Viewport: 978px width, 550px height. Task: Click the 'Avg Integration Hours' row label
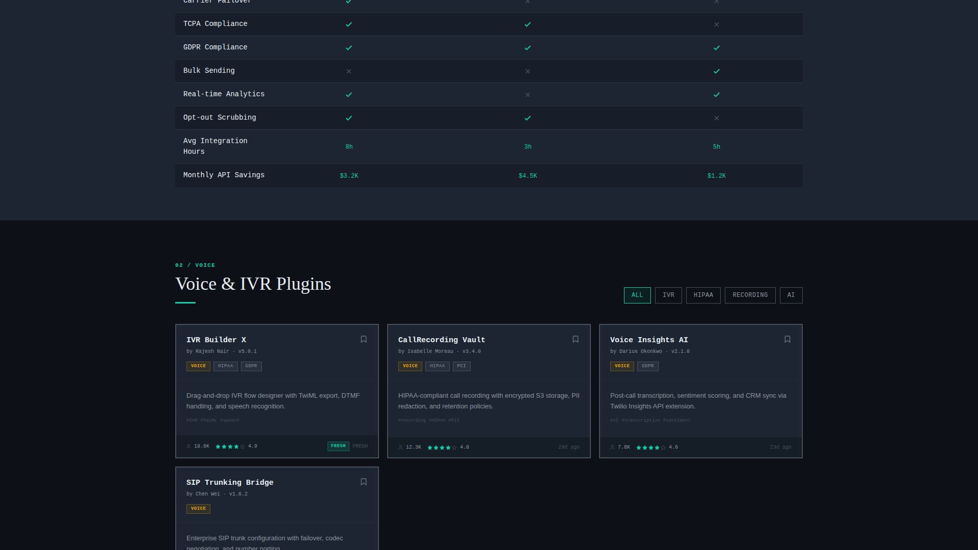(215, 146)
